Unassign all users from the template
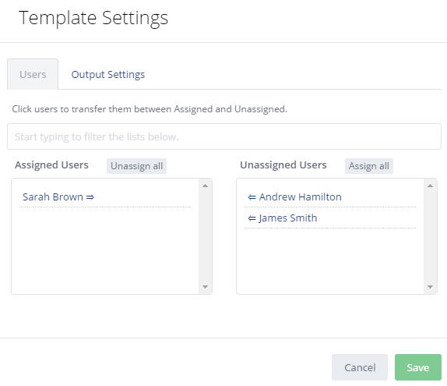Viewport: 447px width, 386px height. click(x=136, y=166)
